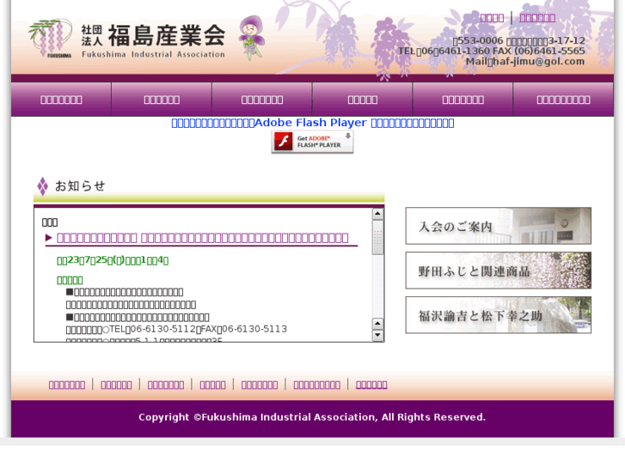625x468 pixels.
Task: Follow the blue Adobe Flash Player text link
Action: 313,123
